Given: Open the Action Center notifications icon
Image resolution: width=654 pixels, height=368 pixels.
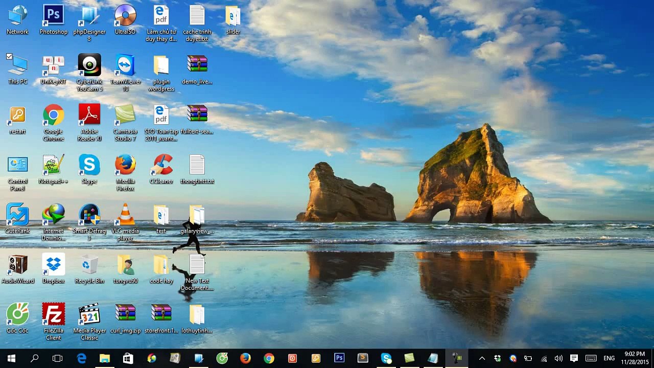Looking at the screenshot, I should (574, 358).
